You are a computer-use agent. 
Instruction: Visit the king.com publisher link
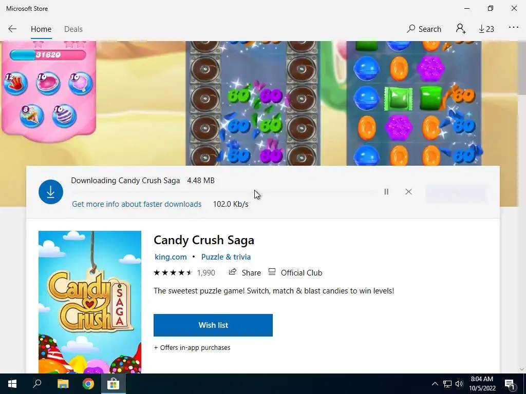pyautogui.click(x=171, y=257)
